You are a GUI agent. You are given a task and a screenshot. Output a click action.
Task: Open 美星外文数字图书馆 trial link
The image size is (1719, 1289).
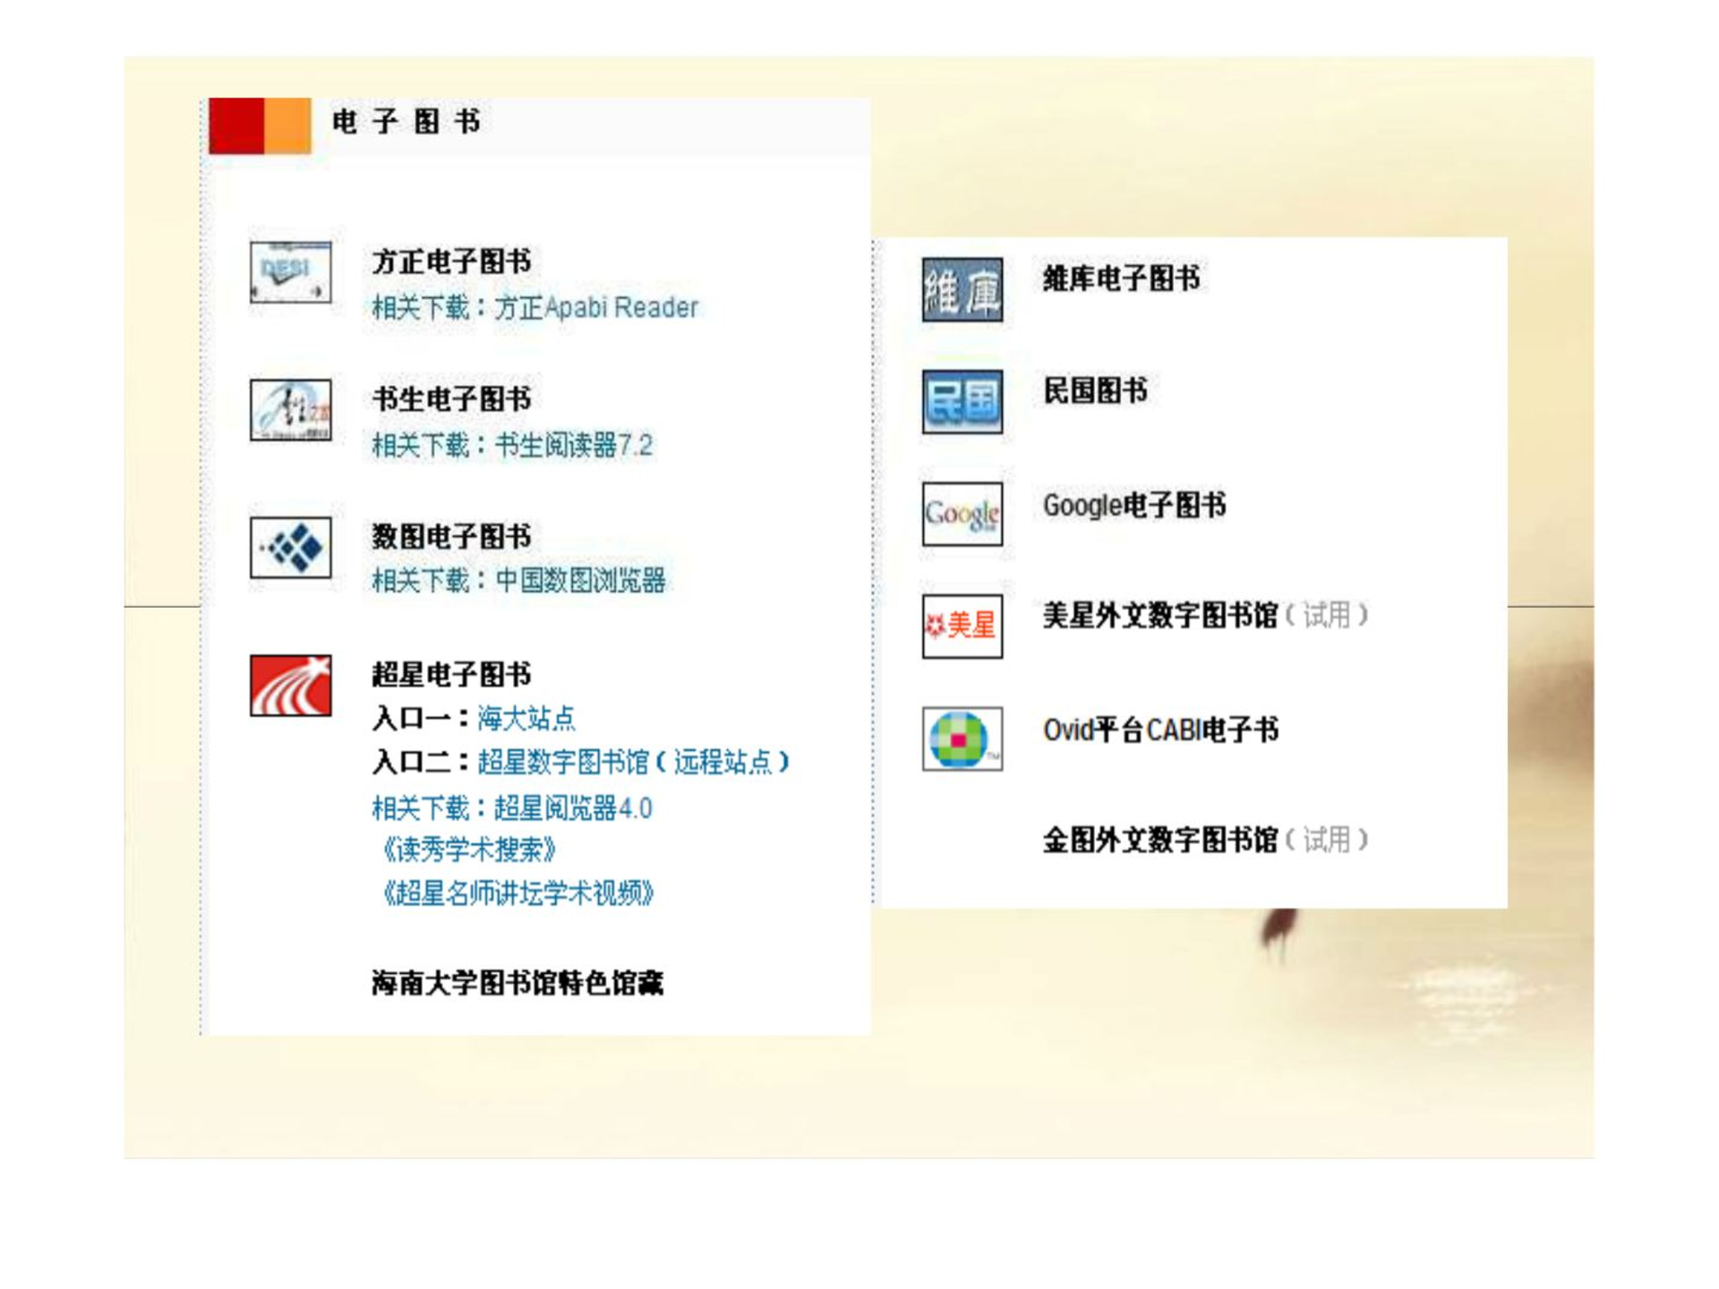[1205, 615]
